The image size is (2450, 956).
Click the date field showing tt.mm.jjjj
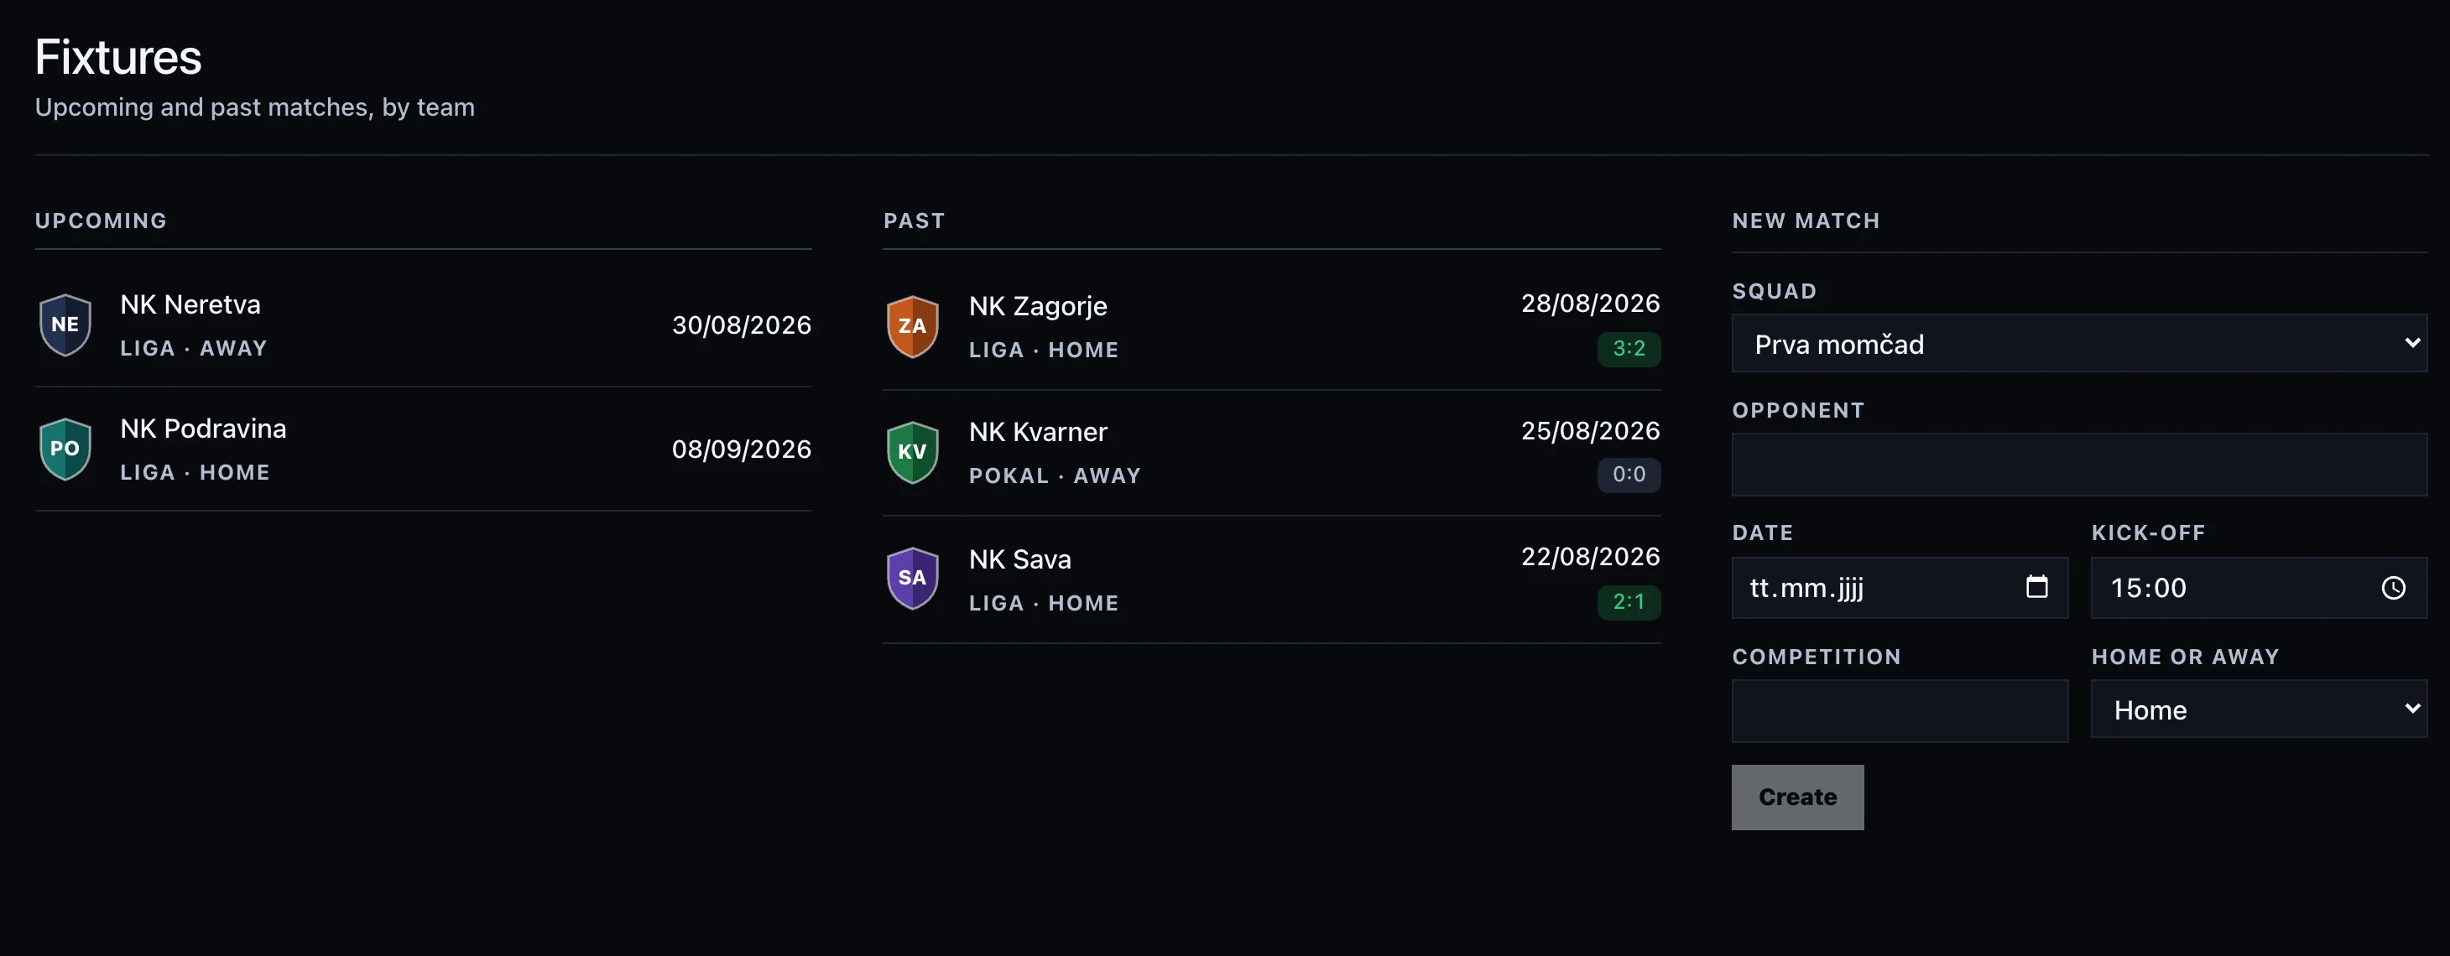click(x=1900, y=588)
